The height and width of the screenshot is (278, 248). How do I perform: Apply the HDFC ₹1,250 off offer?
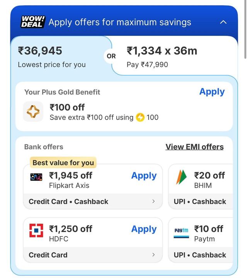[x=144, y=229]
